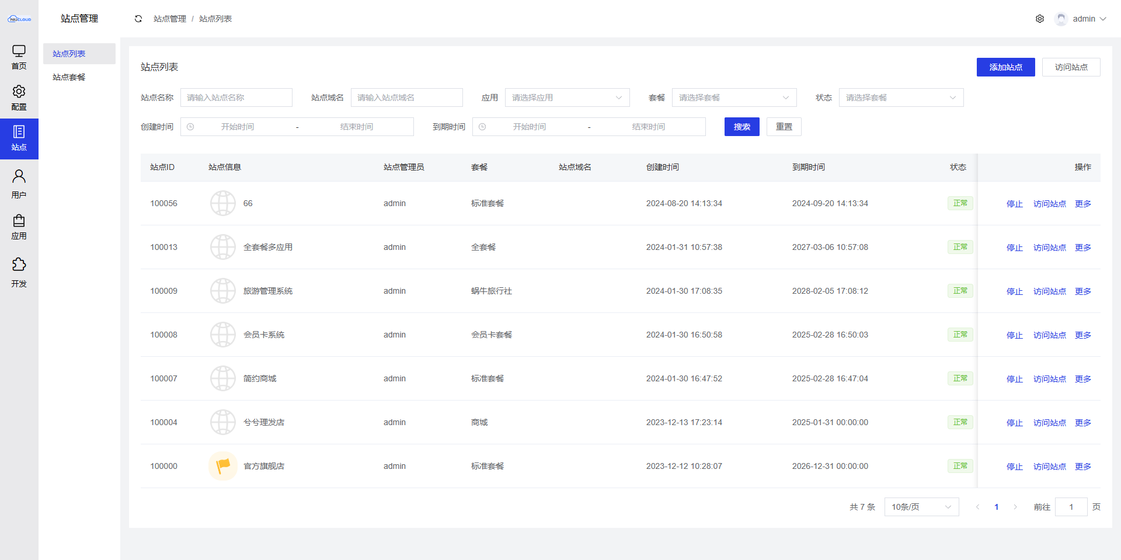Open the 用户 users section

19,184
